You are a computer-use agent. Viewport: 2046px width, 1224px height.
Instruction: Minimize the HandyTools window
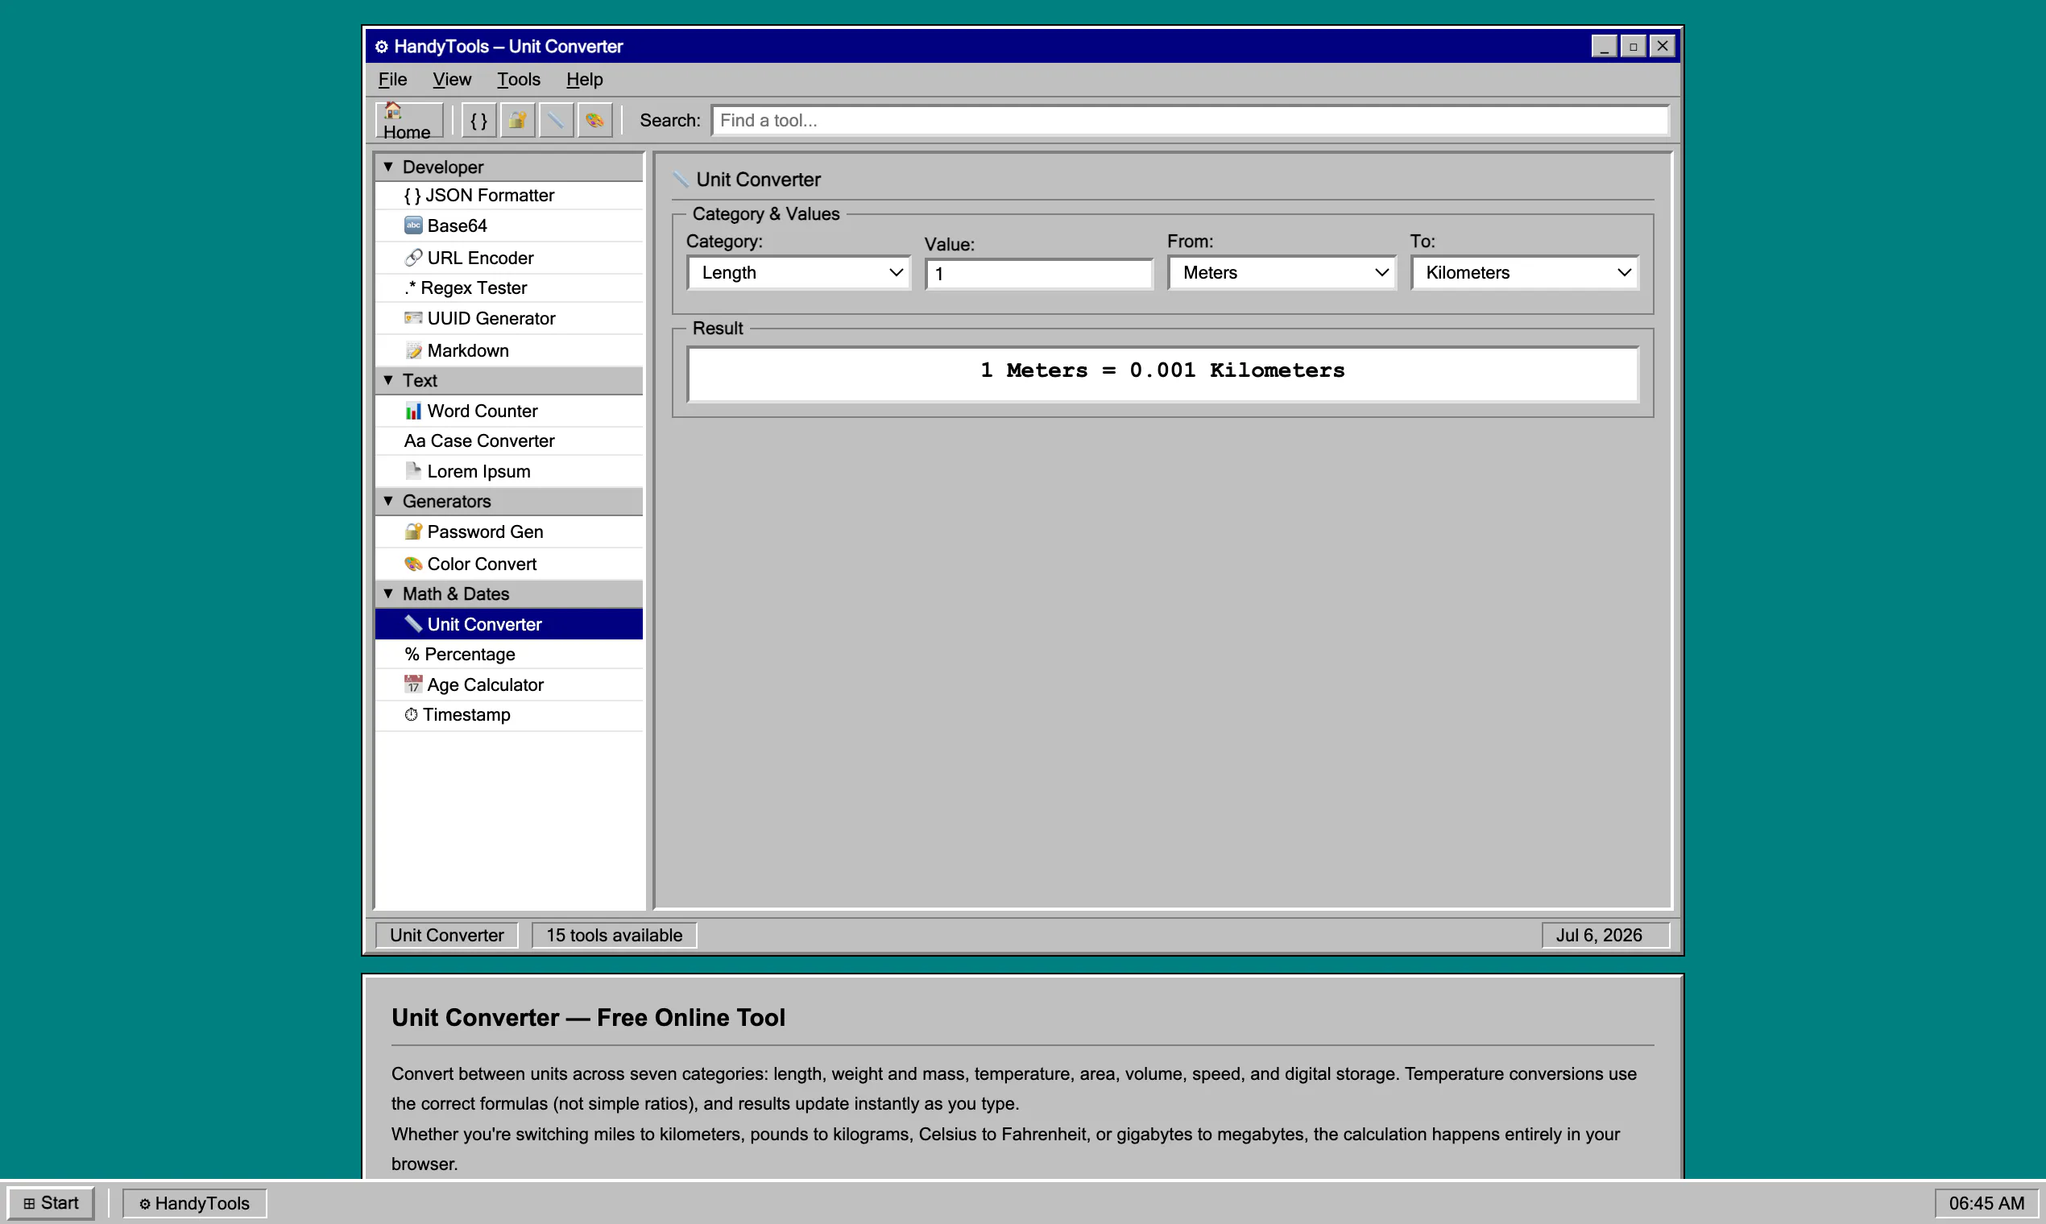1604,46
